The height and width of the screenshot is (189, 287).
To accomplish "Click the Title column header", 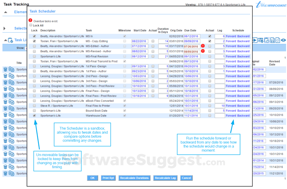I will [x=19, y=63].
